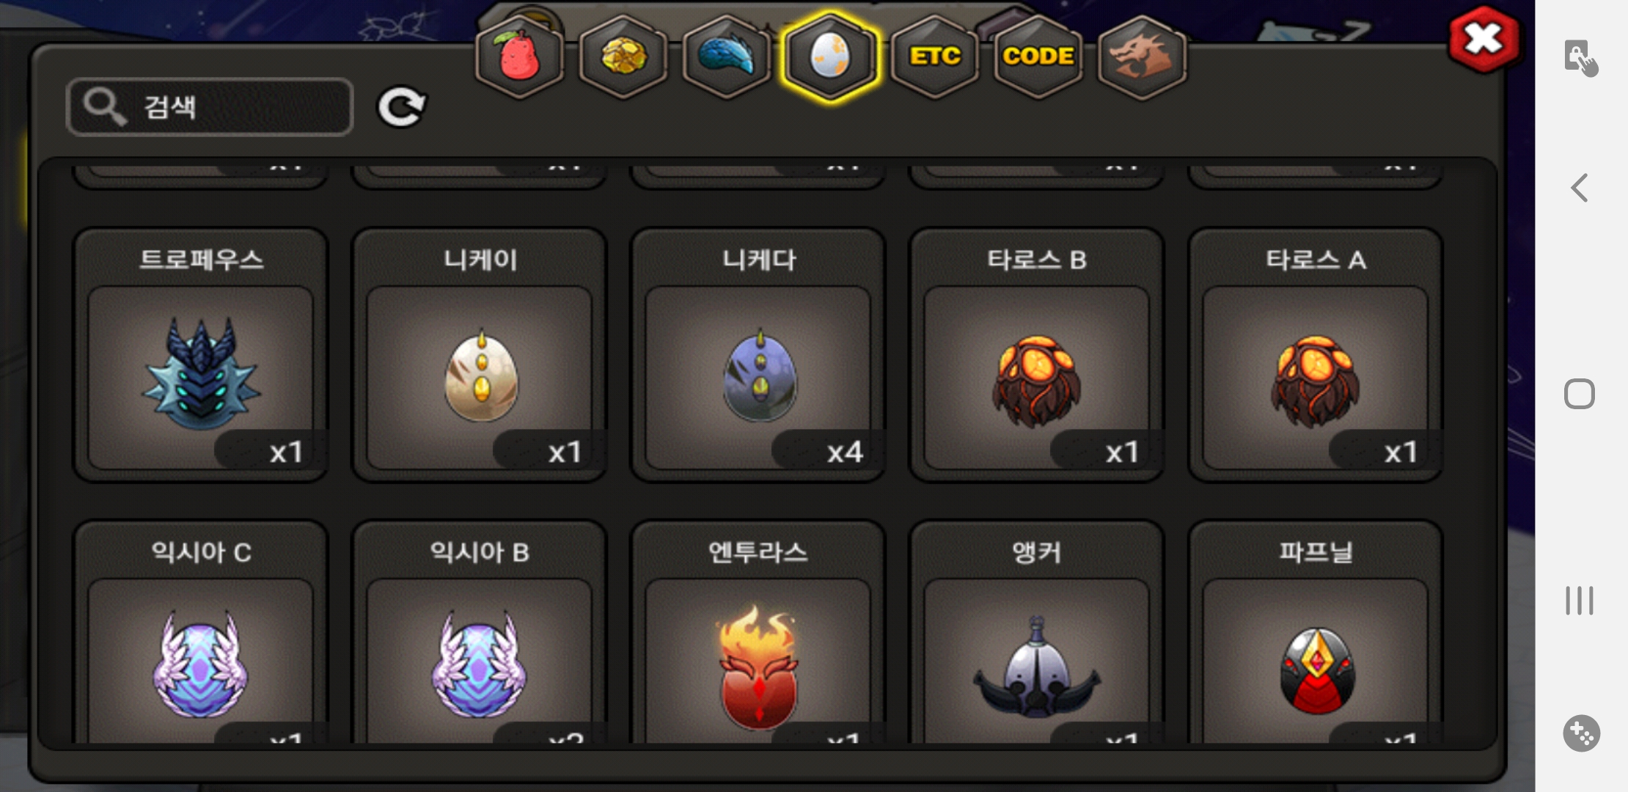Screen dimensions: 1628x792
Task: Pick the 타로스 B lava egg
Action: click(1037, 355)
